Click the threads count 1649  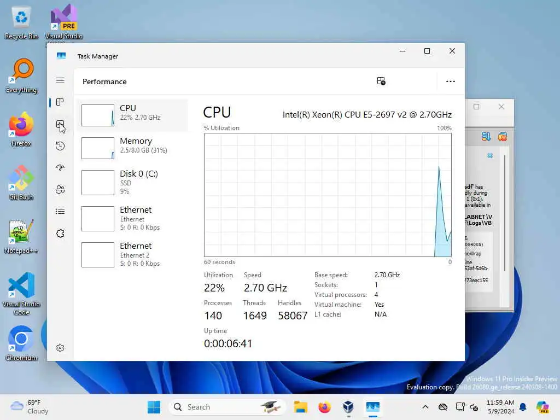click(x=255, y=316)
